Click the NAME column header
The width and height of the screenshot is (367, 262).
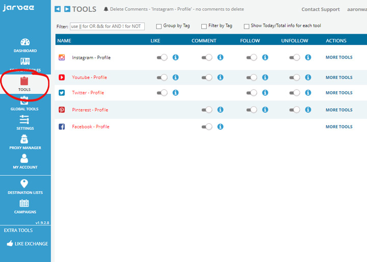pos(64,40)
